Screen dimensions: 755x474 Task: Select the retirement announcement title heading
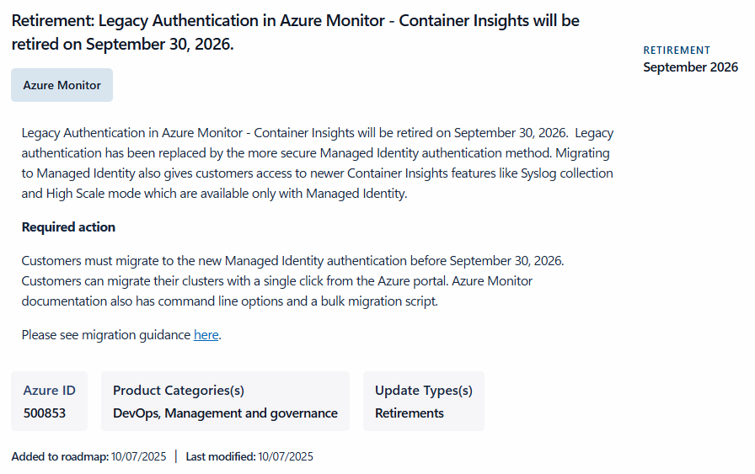point(295,32)
